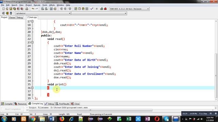Pause the screen recording overlay
The image size is (218, 122).
(x=211, y=114)
